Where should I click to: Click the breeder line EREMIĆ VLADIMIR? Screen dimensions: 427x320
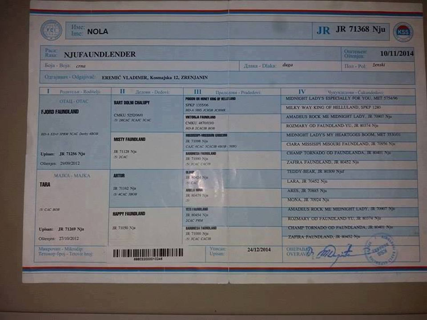[x=154, y=78]
